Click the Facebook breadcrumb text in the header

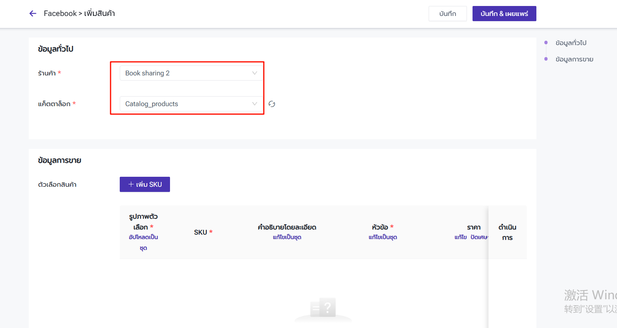(60, 14)
